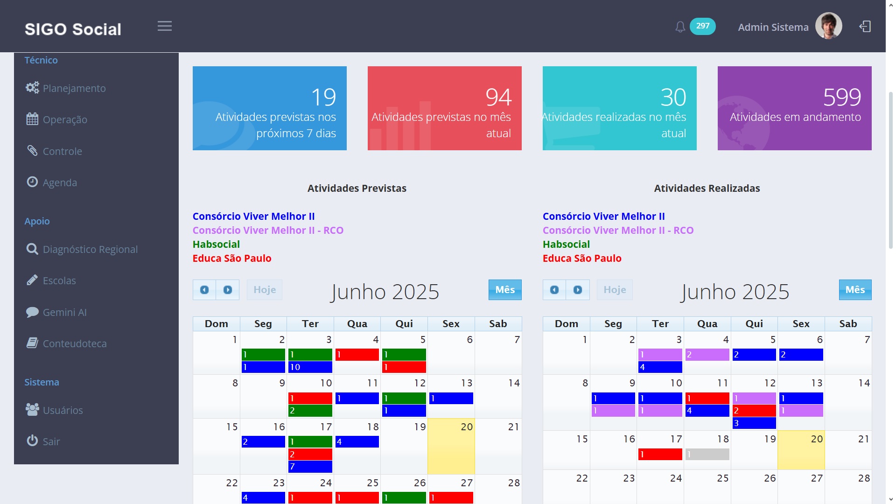Select Controle in the sidebar

(62, 151)
